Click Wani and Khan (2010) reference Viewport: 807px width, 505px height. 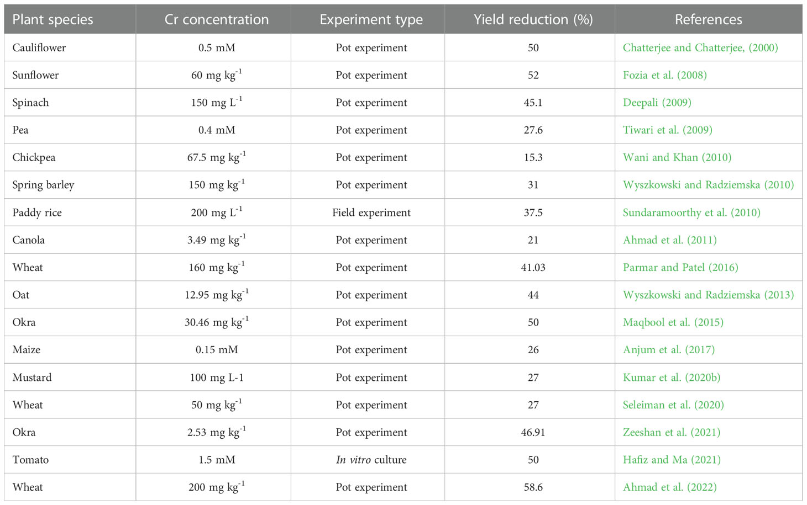point(677,157)
